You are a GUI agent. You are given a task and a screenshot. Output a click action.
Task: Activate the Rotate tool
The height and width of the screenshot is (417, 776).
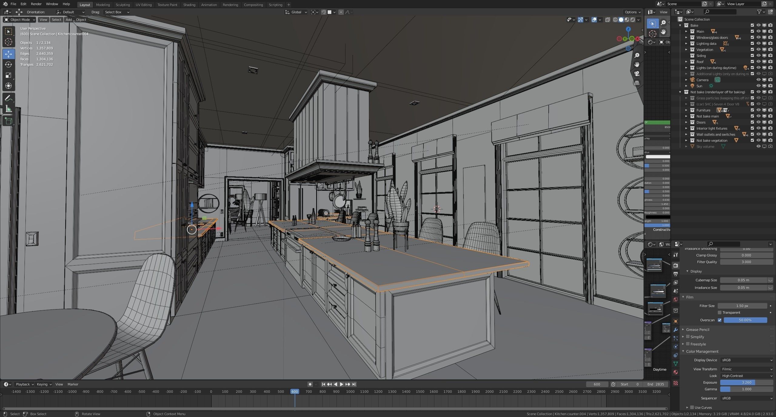pos(8,65)
